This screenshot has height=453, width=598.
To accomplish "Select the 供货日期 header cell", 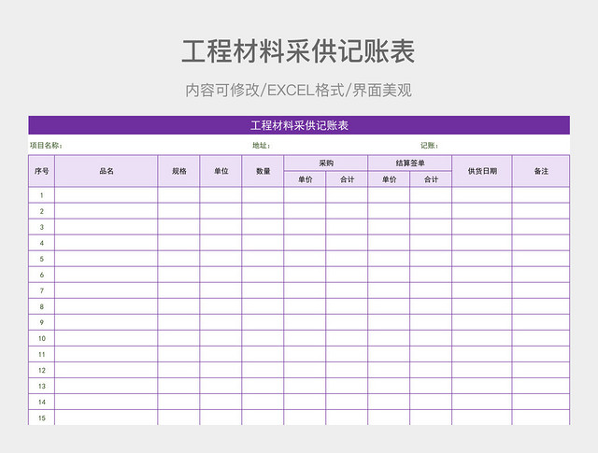I will (482, 171).
